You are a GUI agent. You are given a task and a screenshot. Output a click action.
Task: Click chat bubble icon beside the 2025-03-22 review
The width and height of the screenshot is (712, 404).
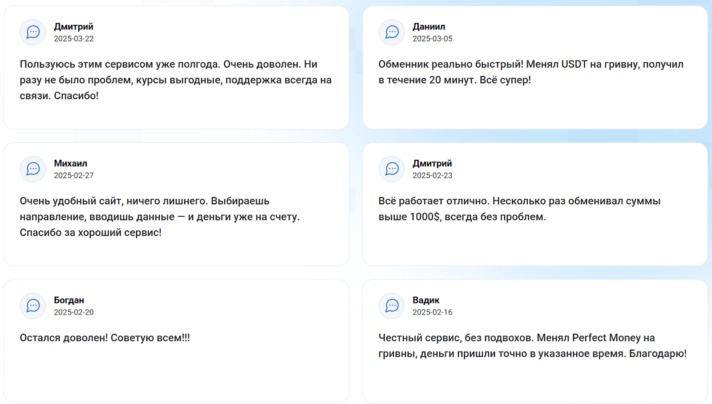click(x=33, y=32)
